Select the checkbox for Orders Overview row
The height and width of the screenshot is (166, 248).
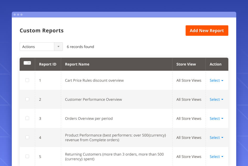[27, 118]
